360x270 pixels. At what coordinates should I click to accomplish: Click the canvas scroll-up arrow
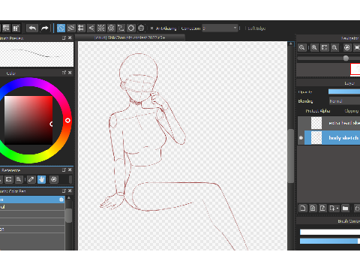coord(290,44)
